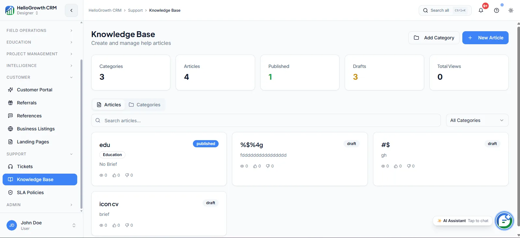520x238 pixels.
Task: Open Business Listings page
Action: pyautogui.click(x=40, y=129)
